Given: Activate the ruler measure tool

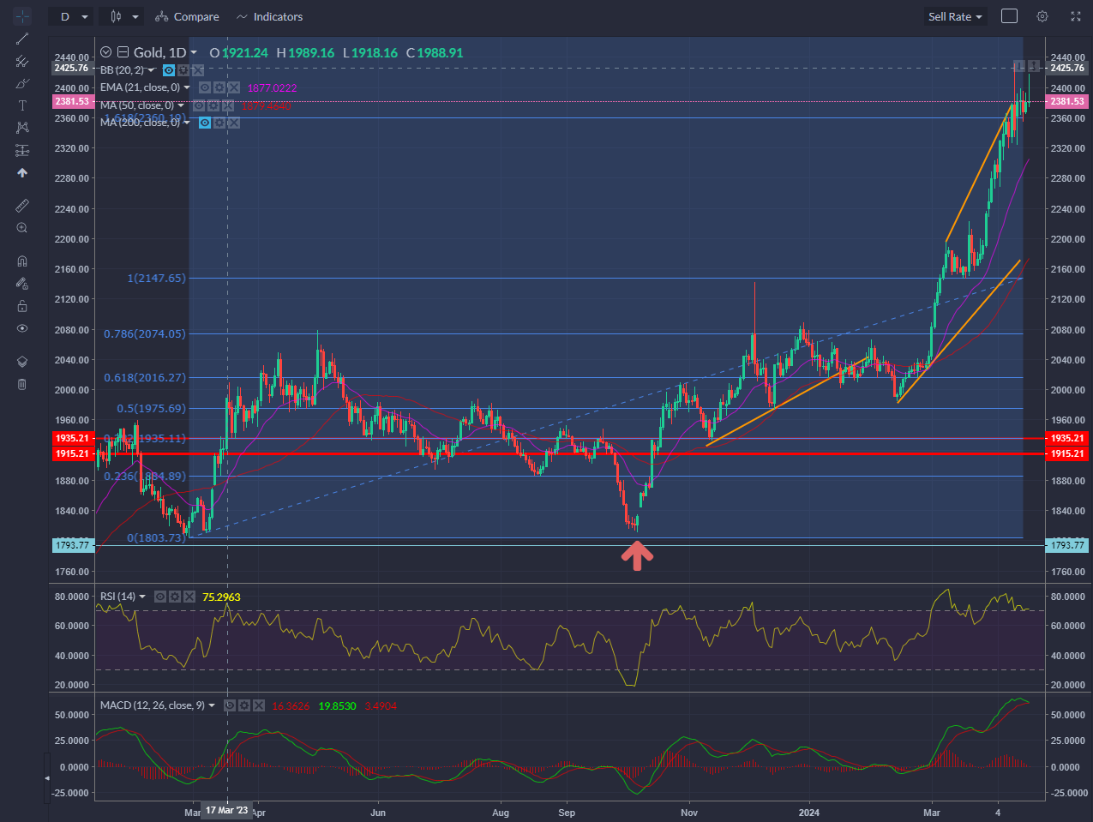Looking at the screenshot, I should click(22, 206).
